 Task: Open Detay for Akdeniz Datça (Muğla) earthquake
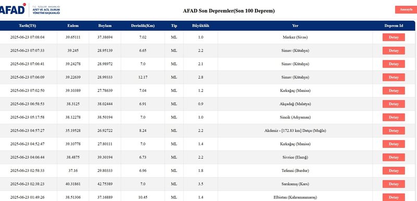(x=394, y=130)
